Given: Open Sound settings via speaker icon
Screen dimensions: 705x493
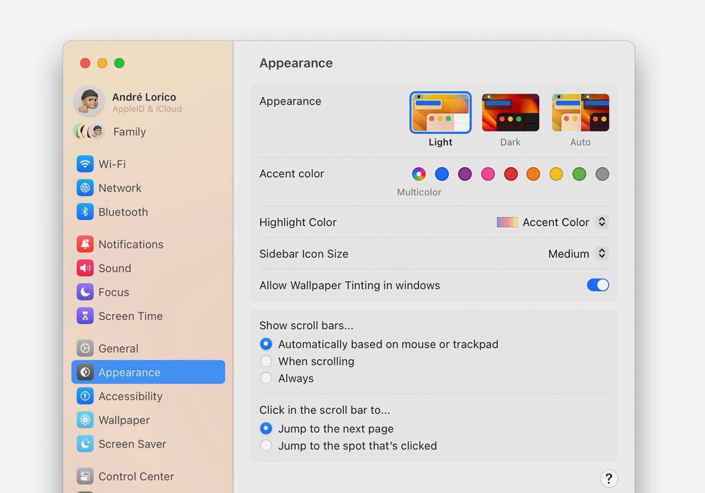Looking at the screenshot, I should click(85, 268).
